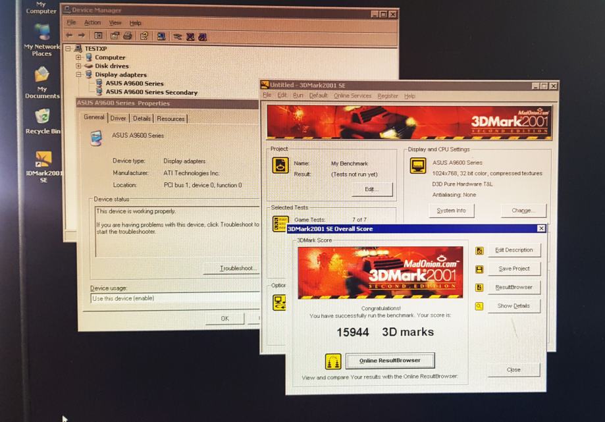The height and width of the screenshot is (422, 605).
Task: Open the File menu in Device Manager
Action: click(x=71, y=23)
